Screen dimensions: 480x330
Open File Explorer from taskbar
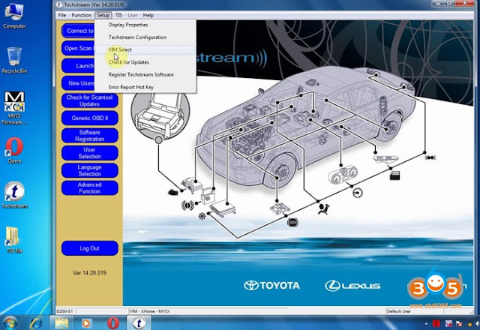(x=61, y=323)
